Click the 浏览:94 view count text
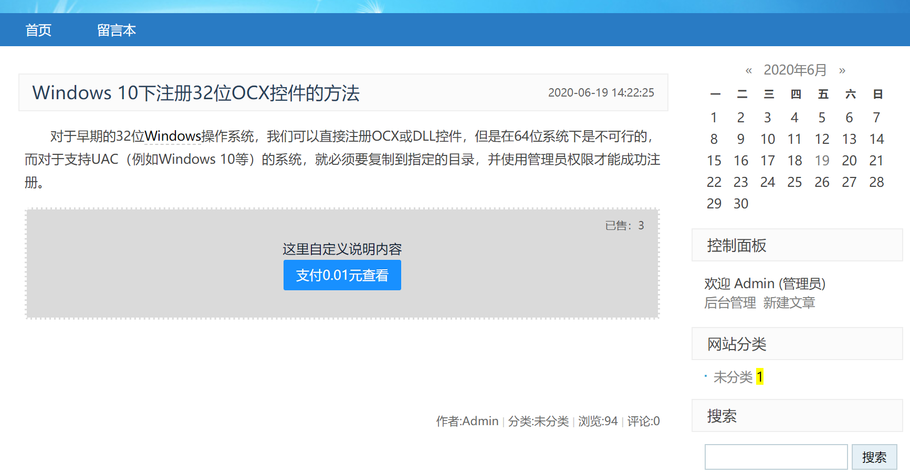 click(598, 422)
